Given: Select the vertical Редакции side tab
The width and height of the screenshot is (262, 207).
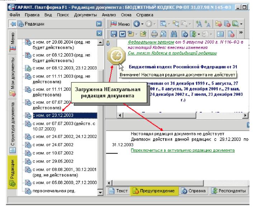Looking at the screenshot, I should pyautogui.click(x=13, y=172).
